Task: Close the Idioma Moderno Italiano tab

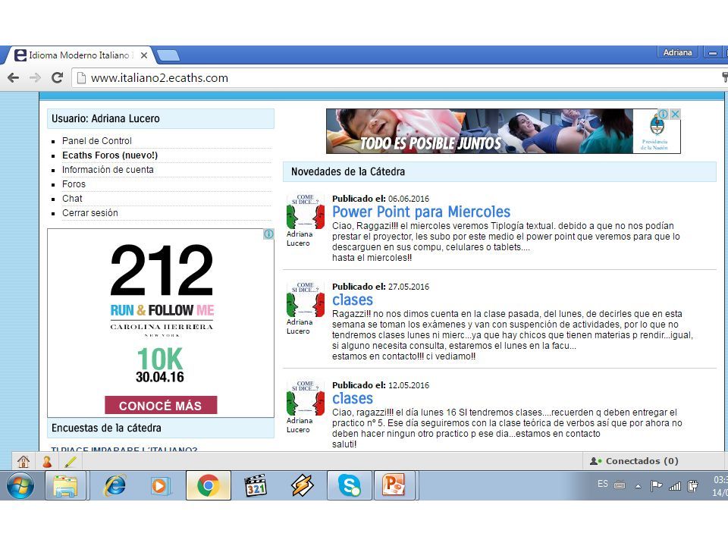Action: (144, 55)
